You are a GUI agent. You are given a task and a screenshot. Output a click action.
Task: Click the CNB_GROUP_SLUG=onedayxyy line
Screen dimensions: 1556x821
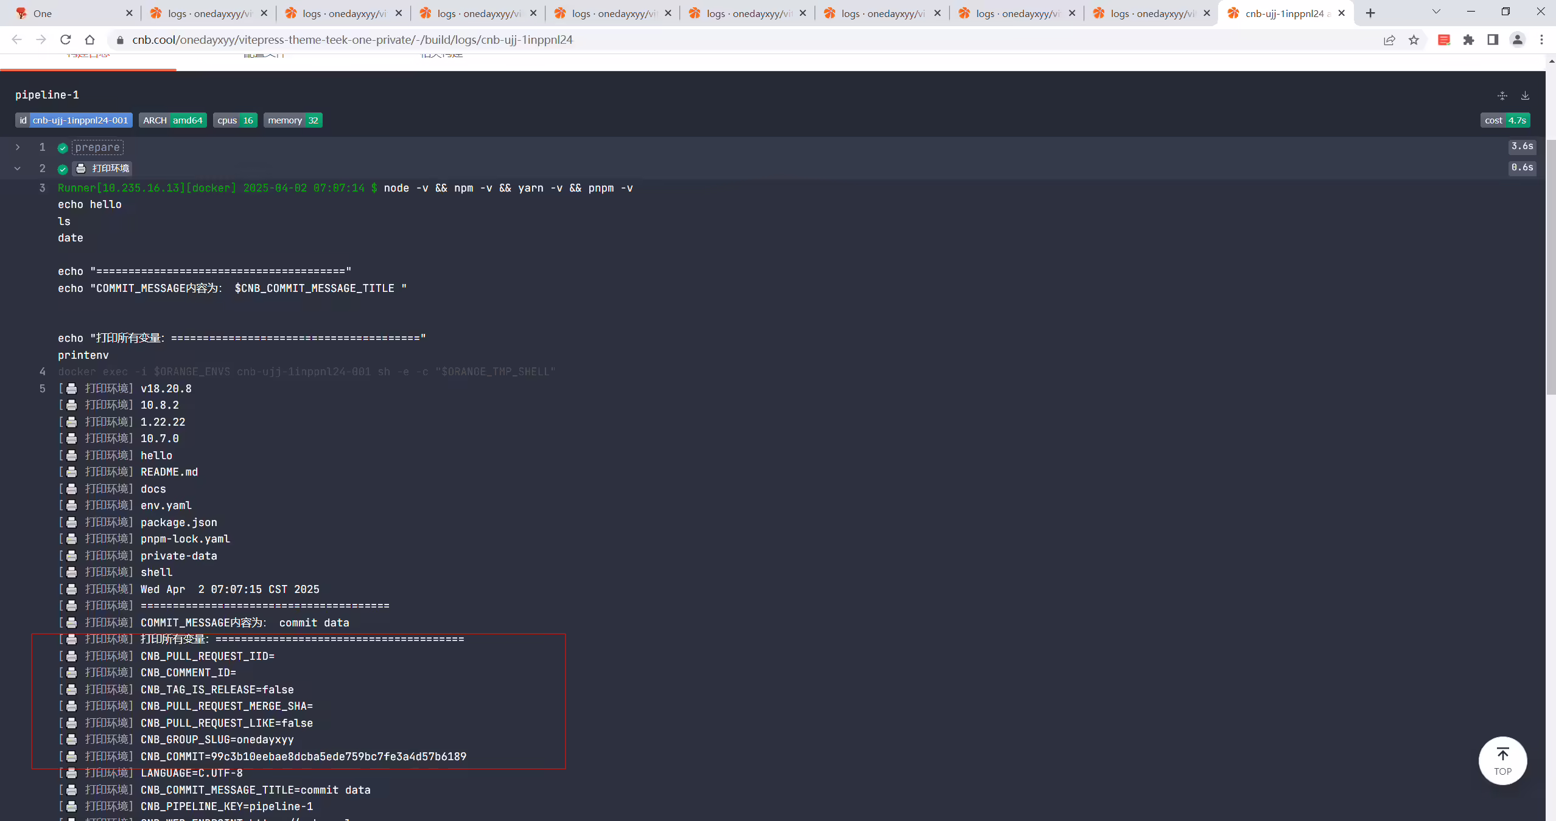click(217, 740)
